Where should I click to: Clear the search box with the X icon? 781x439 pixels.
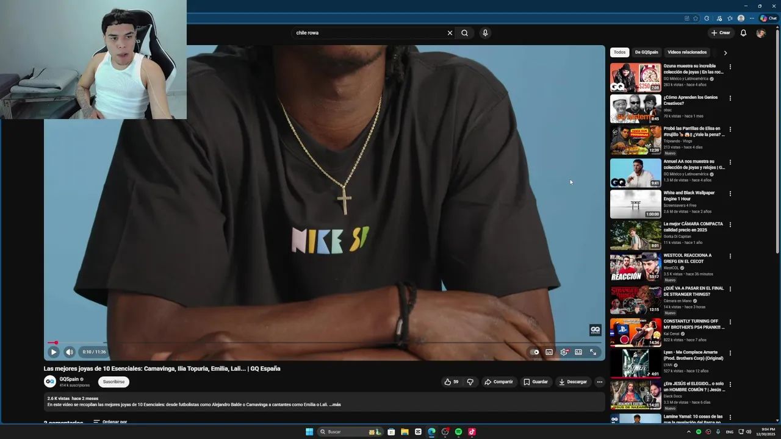tap(450, 33)
